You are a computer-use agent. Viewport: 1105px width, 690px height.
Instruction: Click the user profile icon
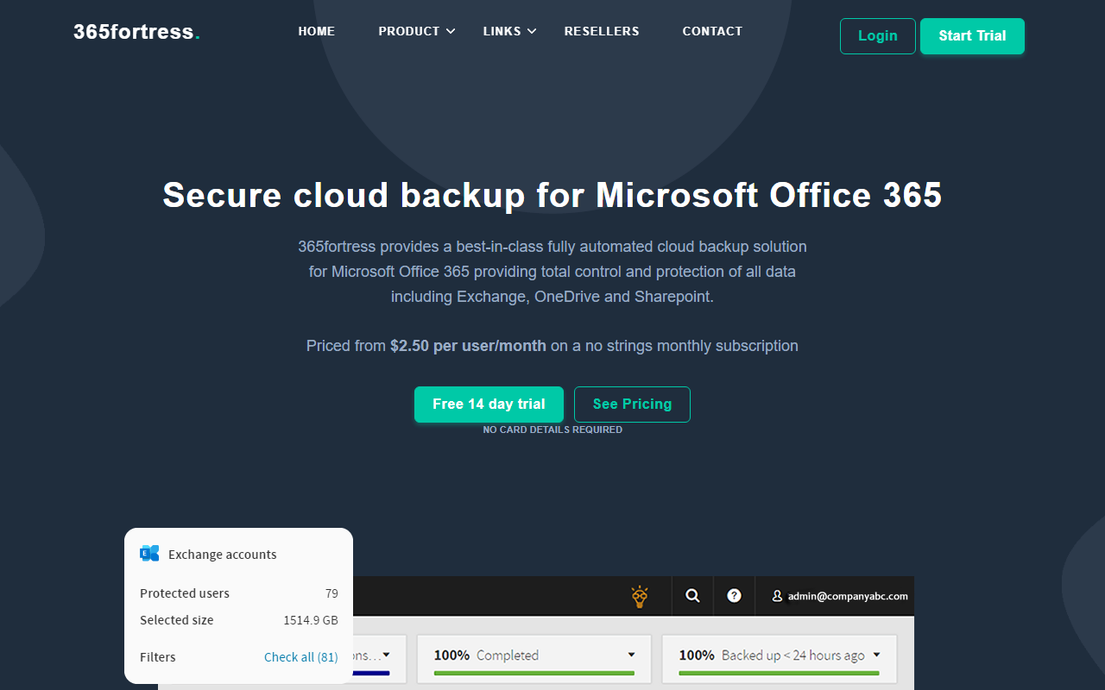tap(777, 596)
